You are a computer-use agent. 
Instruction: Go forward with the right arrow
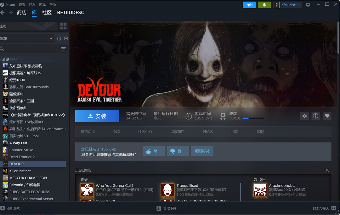11,13
